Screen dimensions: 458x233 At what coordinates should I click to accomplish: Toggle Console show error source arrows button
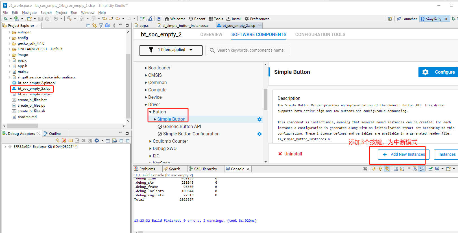(x=387, y=169)
